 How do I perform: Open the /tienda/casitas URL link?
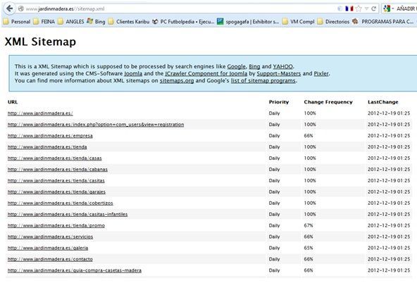[x=56, y=181]
